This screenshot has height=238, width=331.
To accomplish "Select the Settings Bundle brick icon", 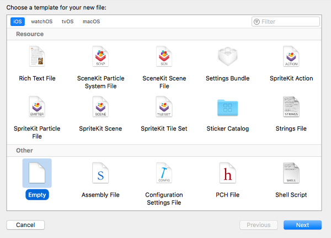I will [227, 56].
